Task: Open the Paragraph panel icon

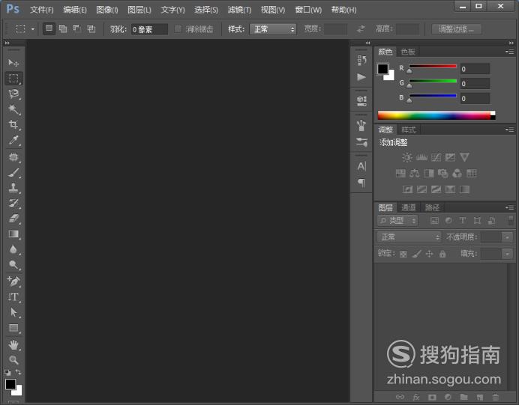Action: click(x=361, y=183)
